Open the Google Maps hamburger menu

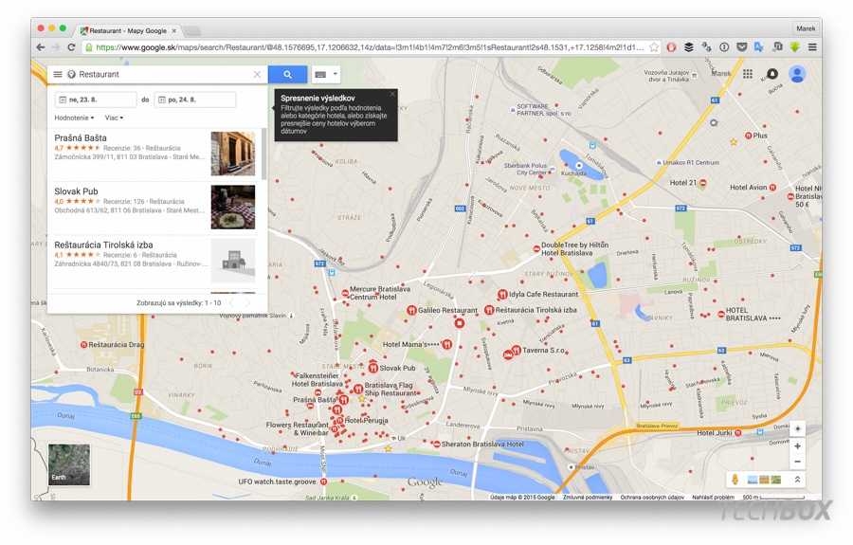pyautogui.click(x=58, y=75)
